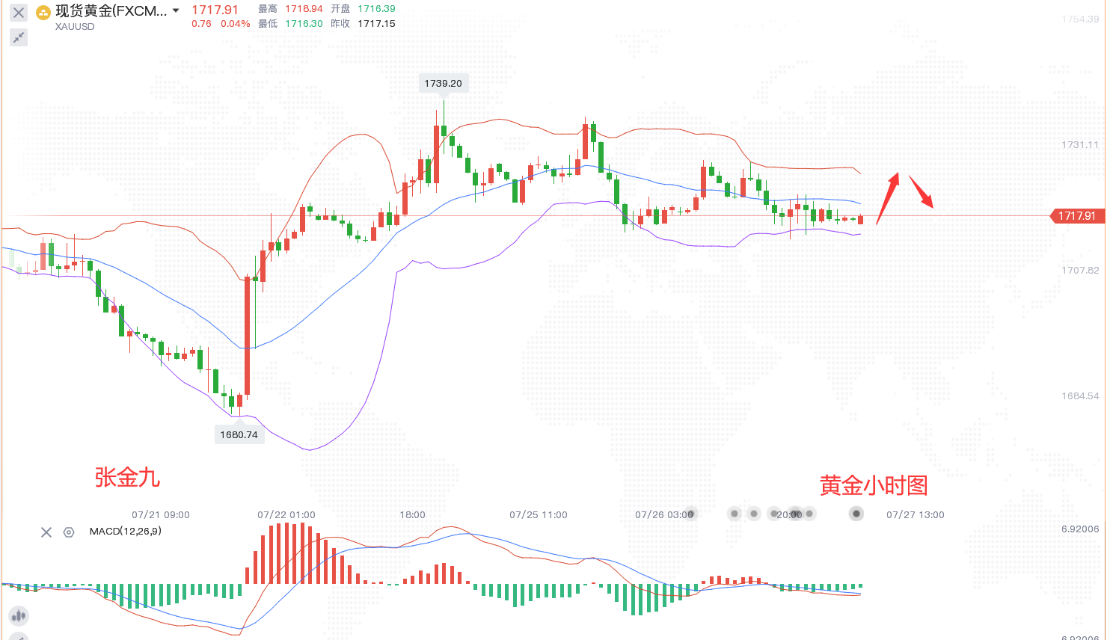Image resolution: width=1107 pixels, height=640 pixels.
Task: Click the low value 1716.30
Action: 304,24
